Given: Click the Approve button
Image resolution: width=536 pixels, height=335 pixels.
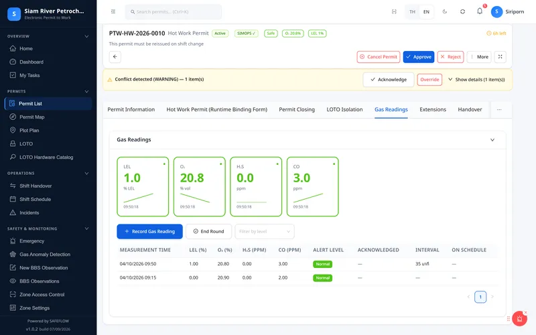Looking at the screenshot, I should pos(418,57).
